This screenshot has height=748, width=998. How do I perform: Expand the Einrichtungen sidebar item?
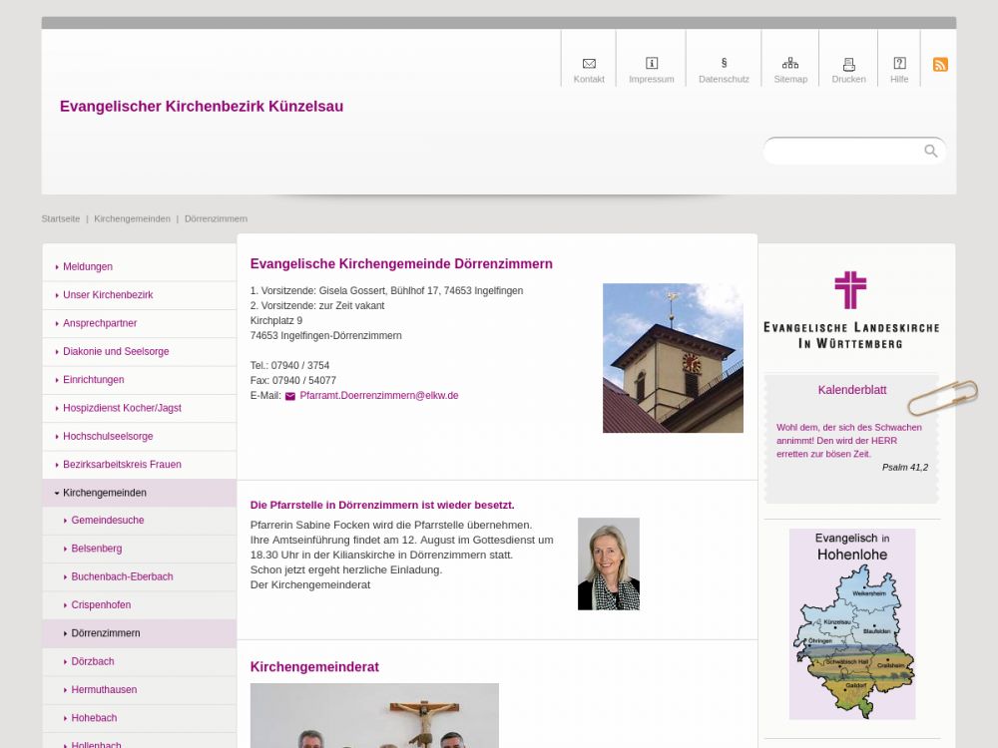93,380
